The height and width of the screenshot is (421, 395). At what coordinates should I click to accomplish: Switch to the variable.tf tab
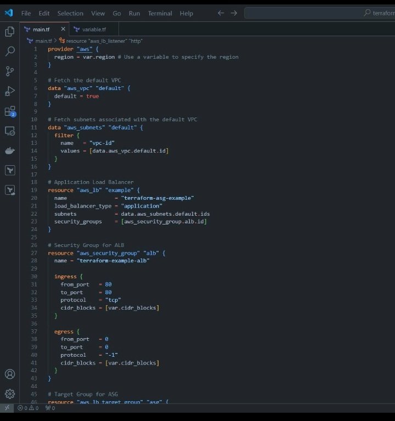94,29
